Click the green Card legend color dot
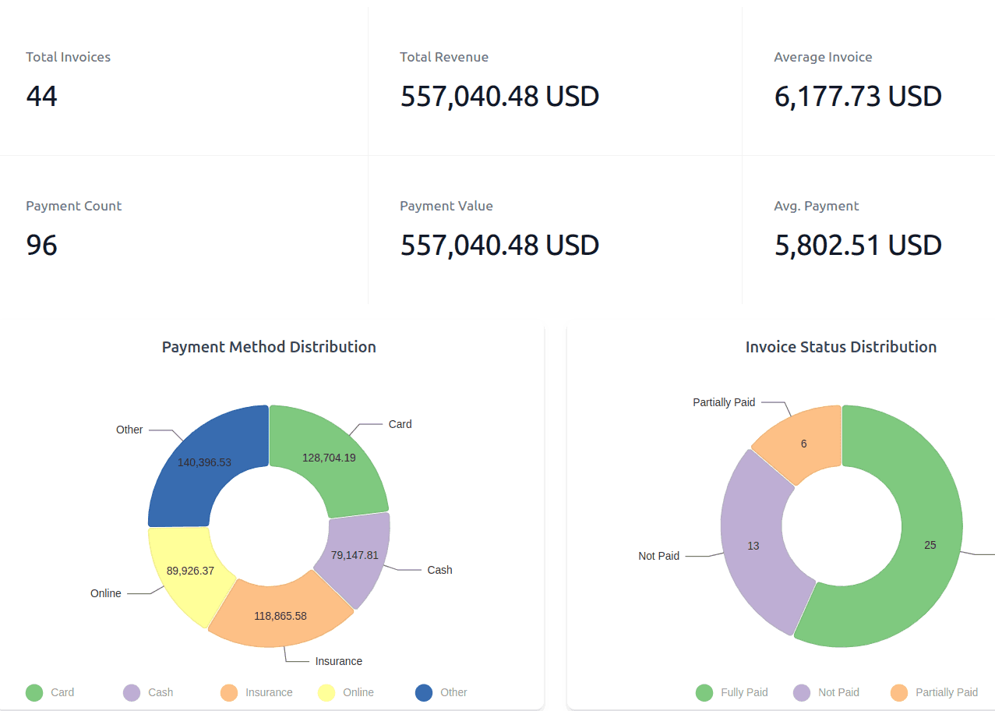 [x=34, y=692]
